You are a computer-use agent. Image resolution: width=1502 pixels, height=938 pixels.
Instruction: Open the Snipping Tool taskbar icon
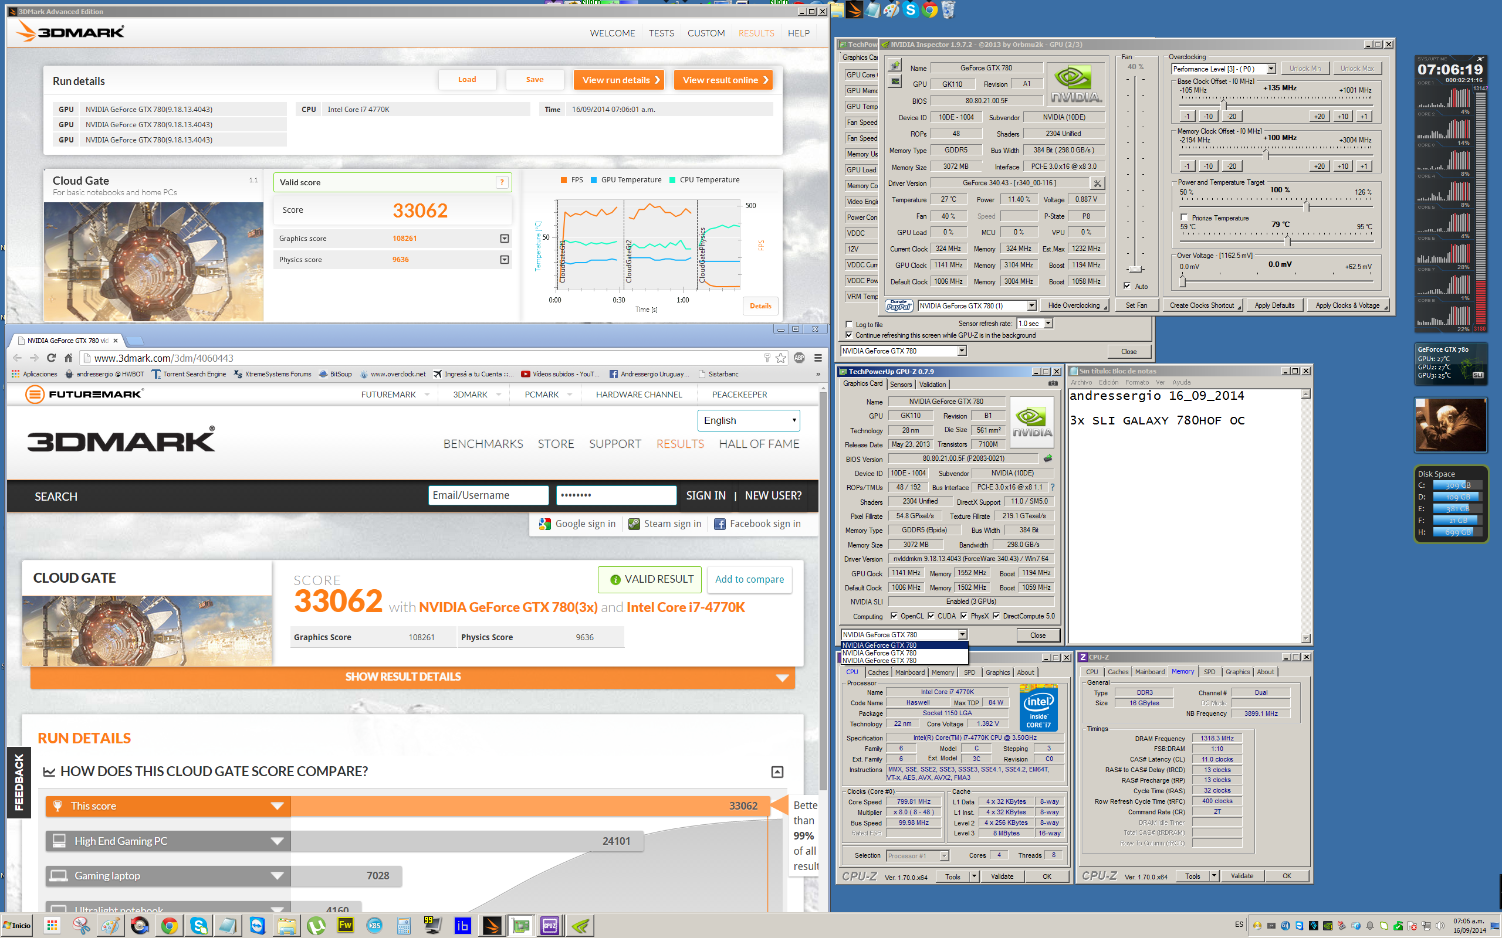[82, 926]
